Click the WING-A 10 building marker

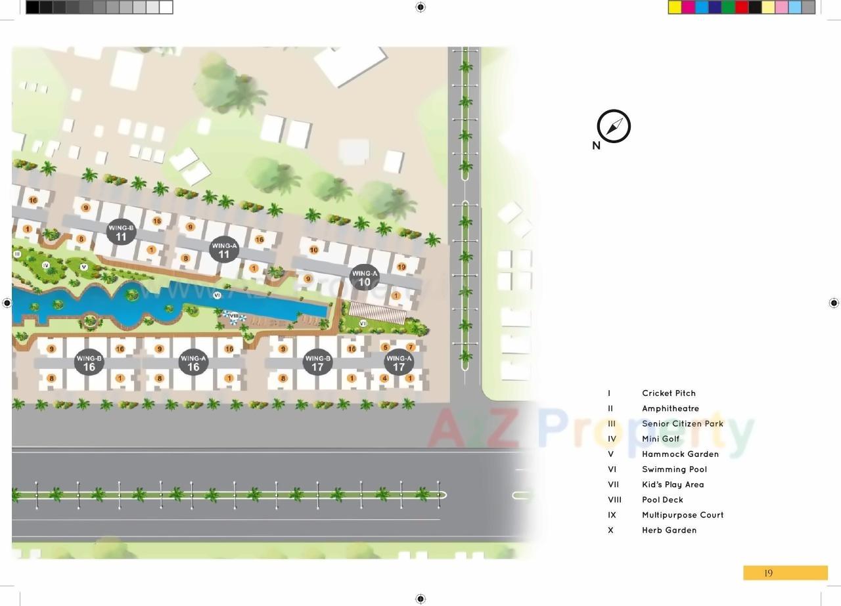364,277
